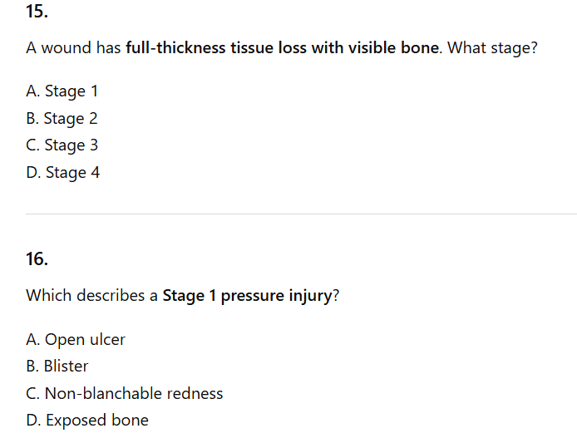Click question mark ending question 16
Screen dimensions: 577x443
click(x=335, y=295)
